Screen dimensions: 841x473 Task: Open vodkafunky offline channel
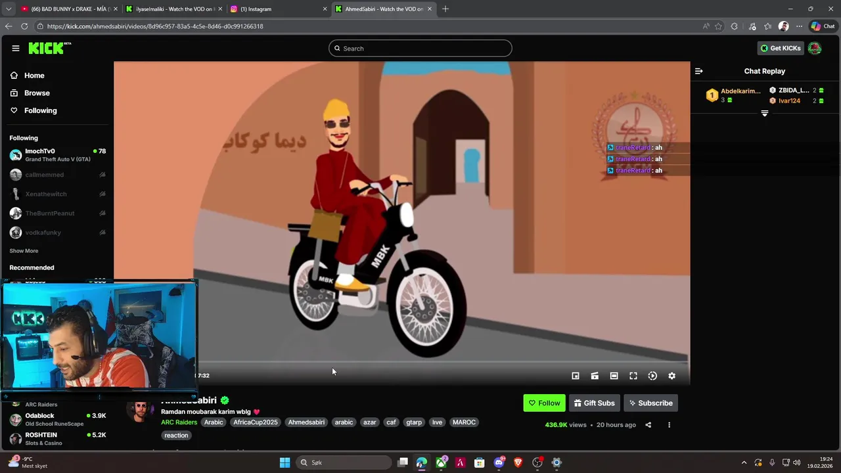(57, 233)
